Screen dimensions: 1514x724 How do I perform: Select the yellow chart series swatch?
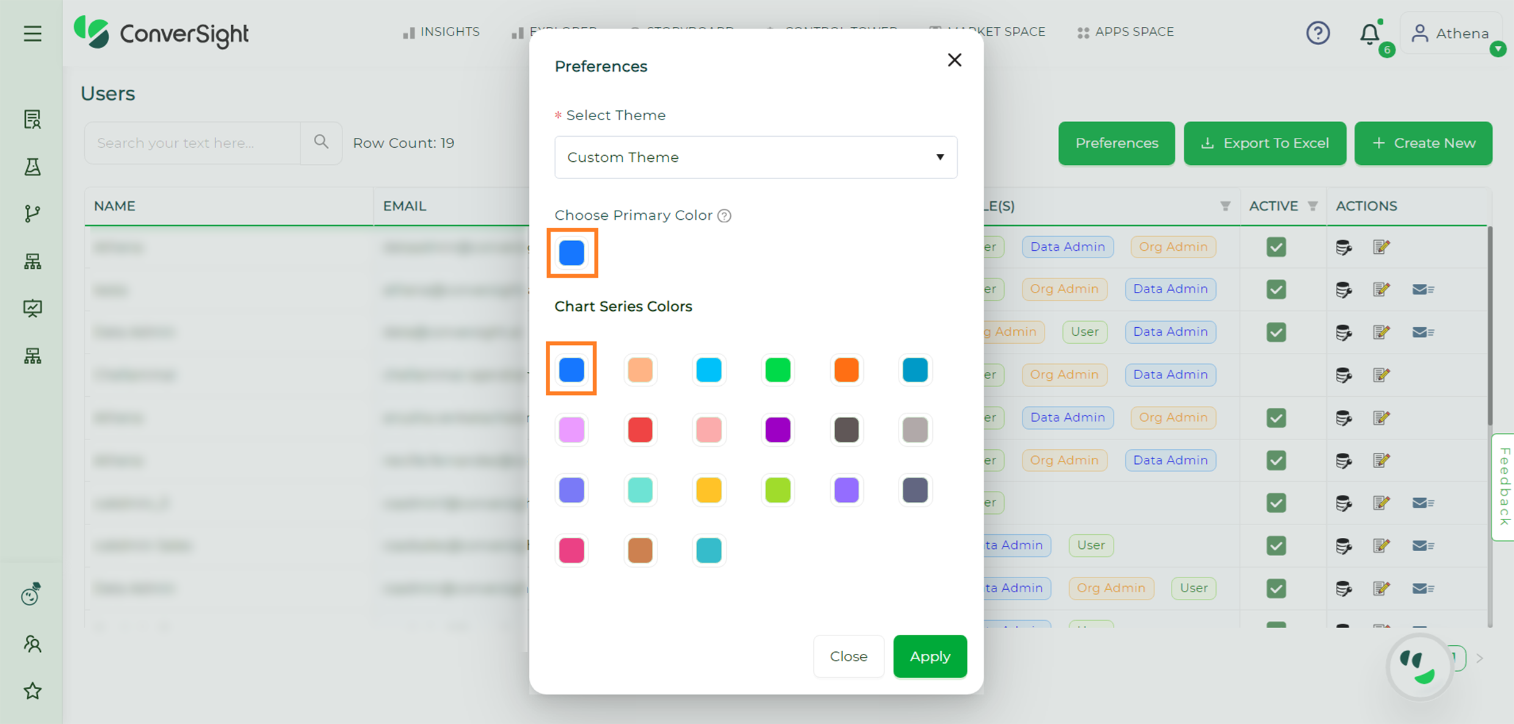click(x=709, y=490)
